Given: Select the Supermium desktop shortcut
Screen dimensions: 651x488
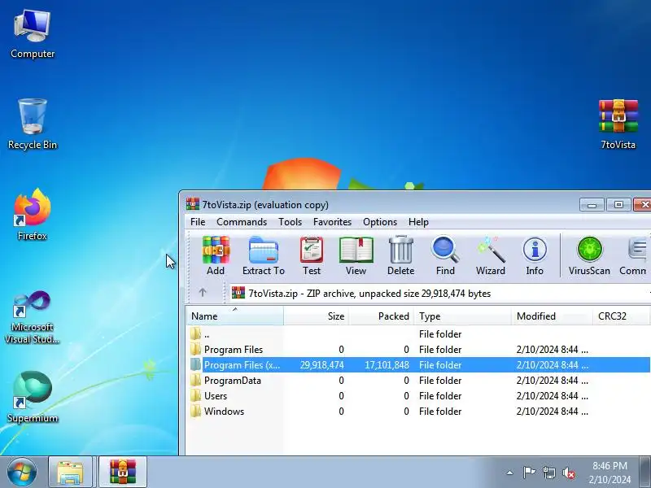Looking at the screenshot, I should [x=33, y=397].
